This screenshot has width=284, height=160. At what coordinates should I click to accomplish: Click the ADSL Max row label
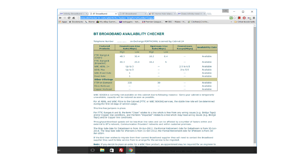coord(99,70)
